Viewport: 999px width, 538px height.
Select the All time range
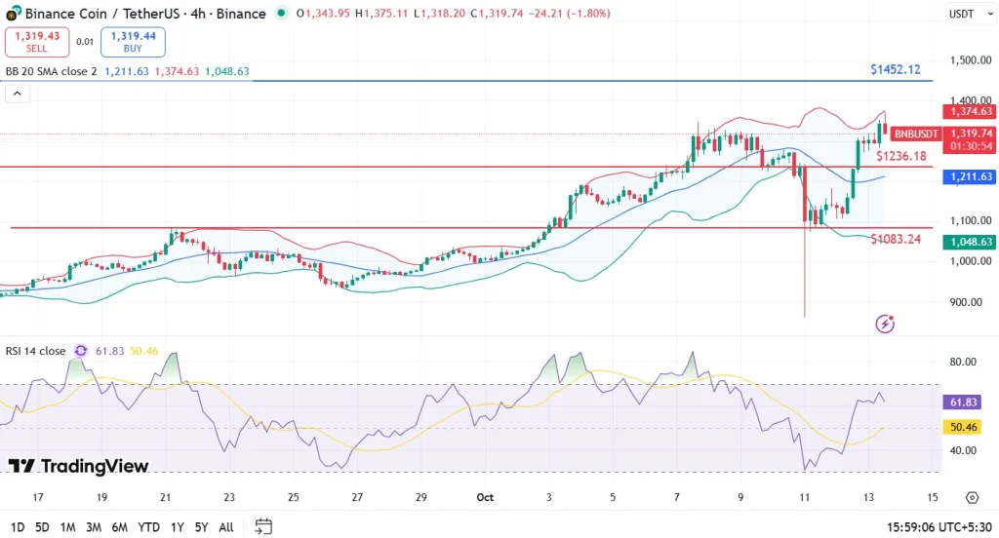pos(225,526)
